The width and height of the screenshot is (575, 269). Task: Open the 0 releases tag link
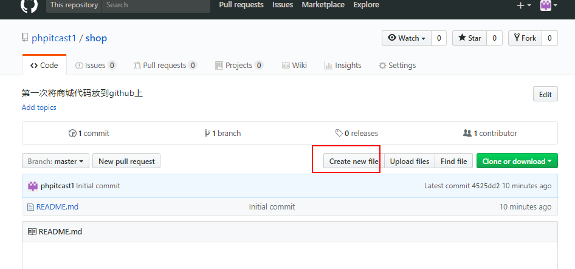pos(356,133)
